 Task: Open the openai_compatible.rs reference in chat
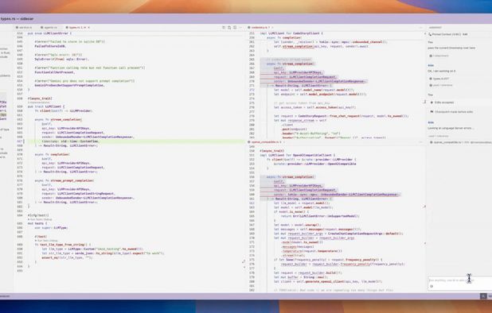pos(461,142)
